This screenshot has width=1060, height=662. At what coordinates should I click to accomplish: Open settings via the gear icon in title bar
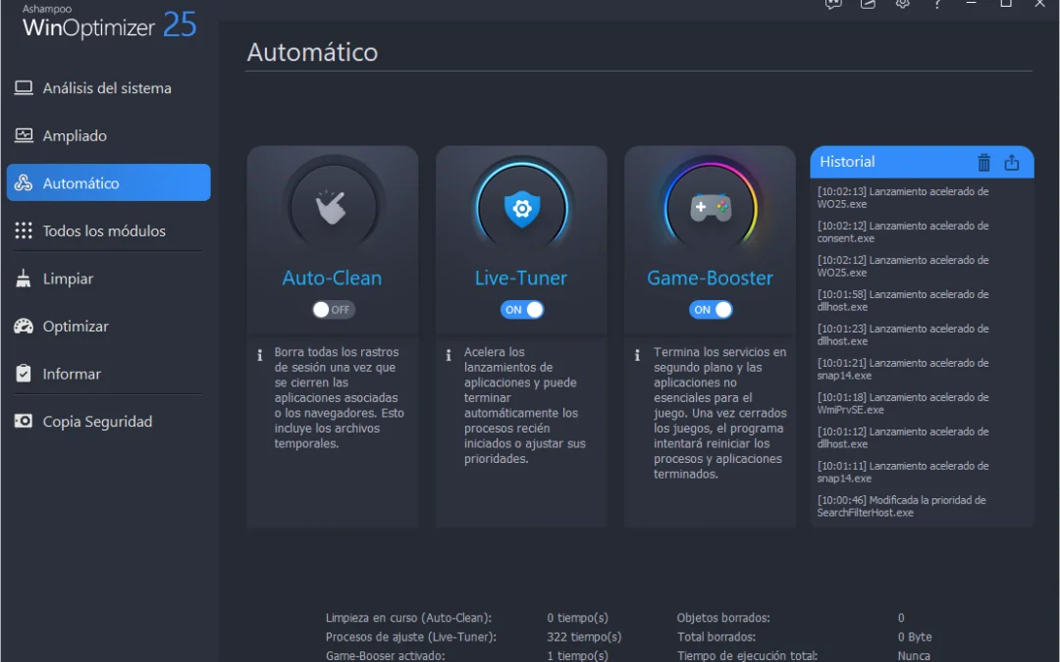[x=903, y=3]
